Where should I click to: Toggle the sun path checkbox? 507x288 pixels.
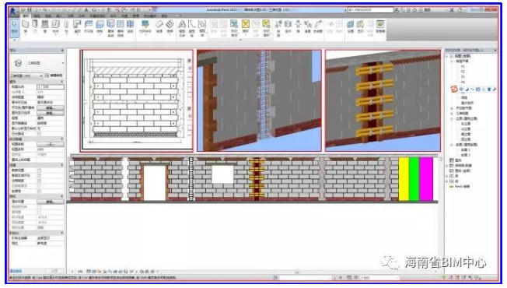click(x=39, y=134)
